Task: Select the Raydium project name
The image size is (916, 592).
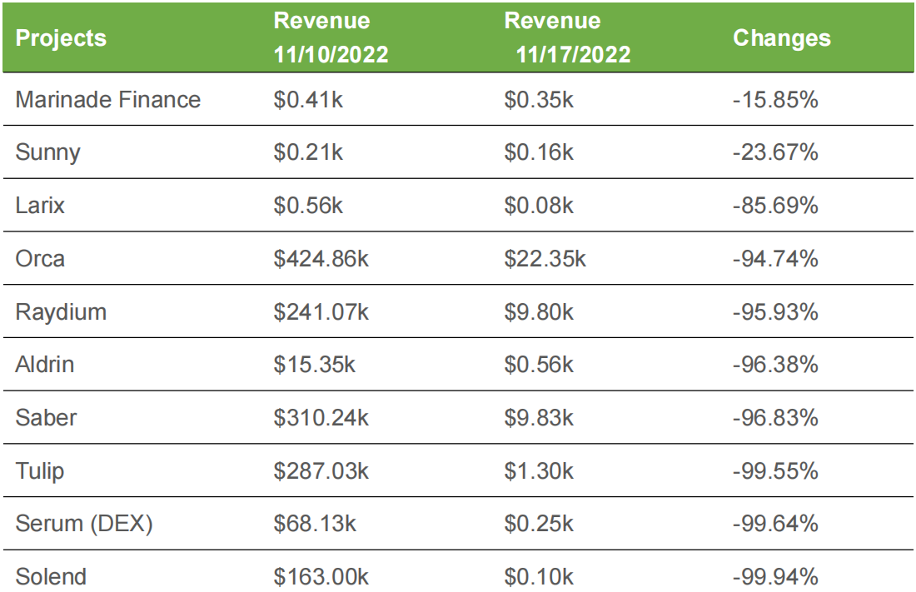Action: pyautogui.click(x=61, y=312)
